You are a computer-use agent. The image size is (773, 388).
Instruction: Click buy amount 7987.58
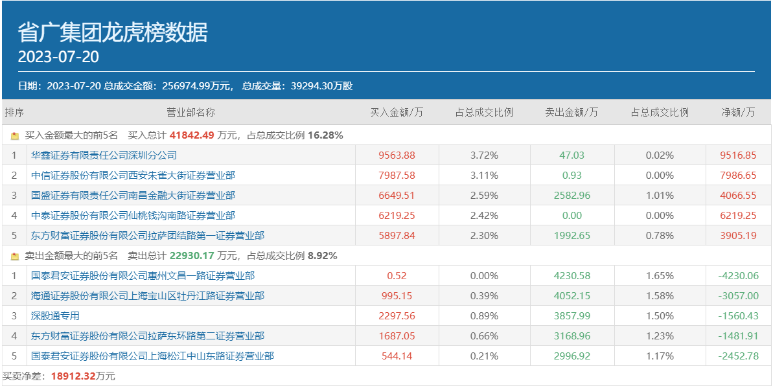point(397,176)
